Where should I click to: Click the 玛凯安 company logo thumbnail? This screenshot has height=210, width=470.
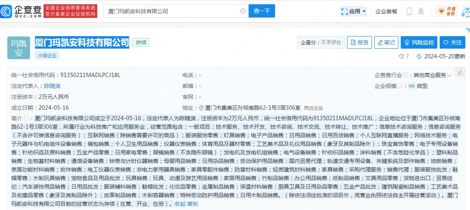19,48
